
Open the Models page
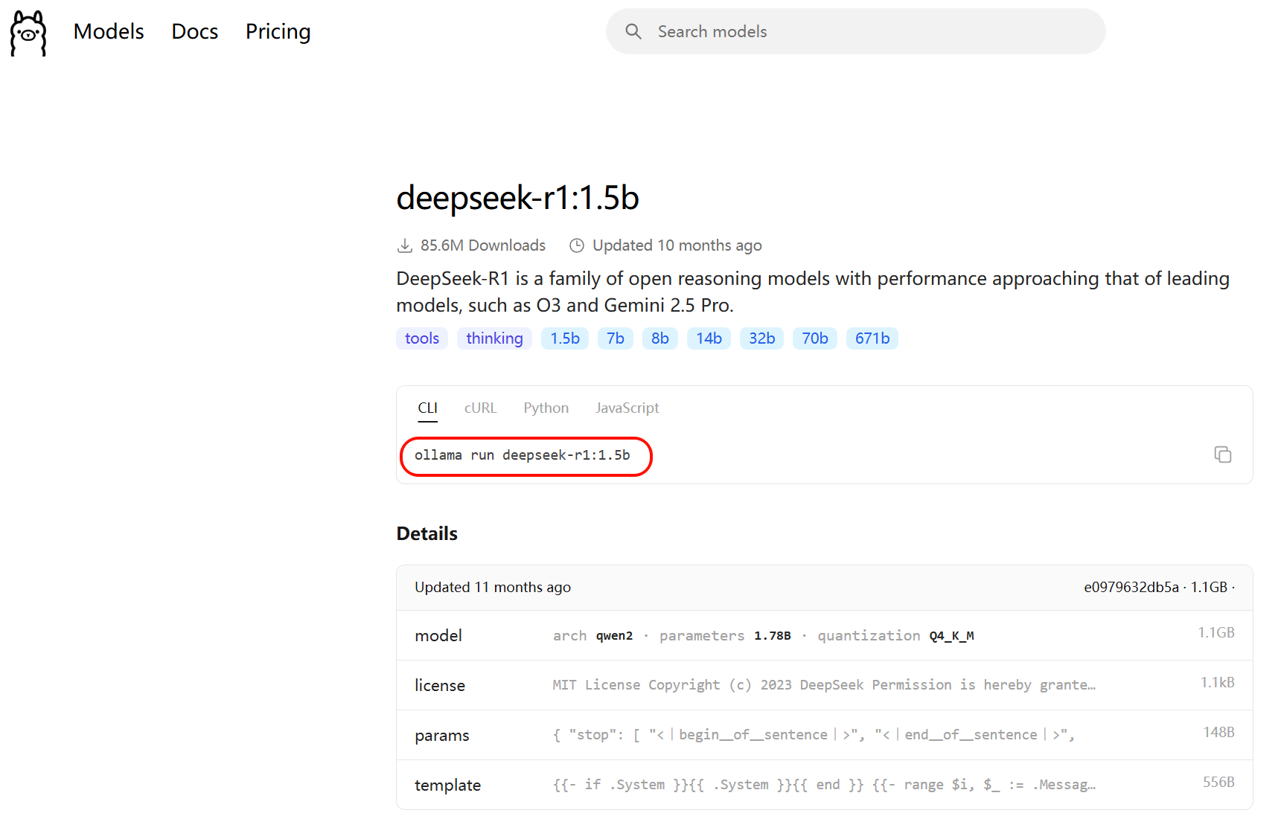pos(109,31)
